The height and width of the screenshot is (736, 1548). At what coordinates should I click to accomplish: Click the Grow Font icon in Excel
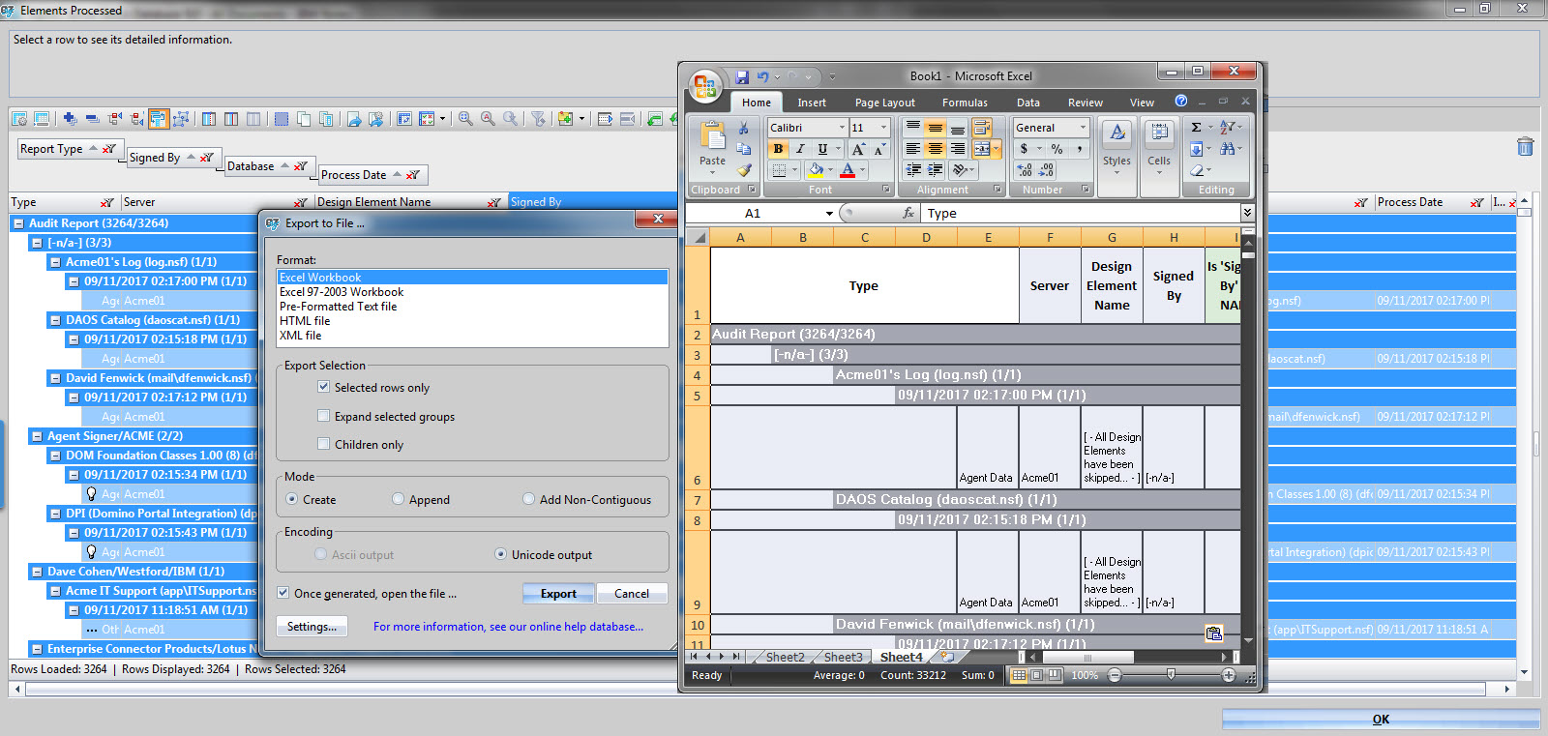(x=858, y=149)
